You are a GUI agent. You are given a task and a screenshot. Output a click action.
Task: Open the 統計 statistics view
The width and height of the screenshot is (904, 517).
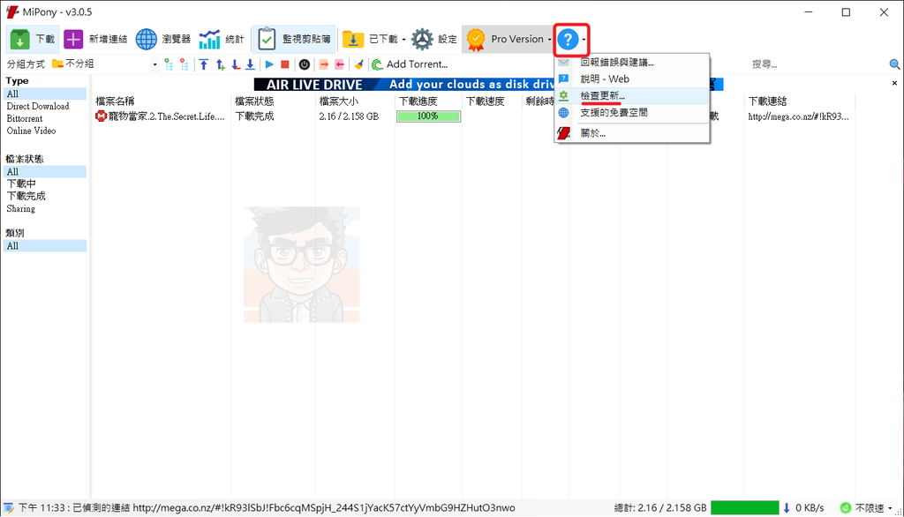coord(222,39)
